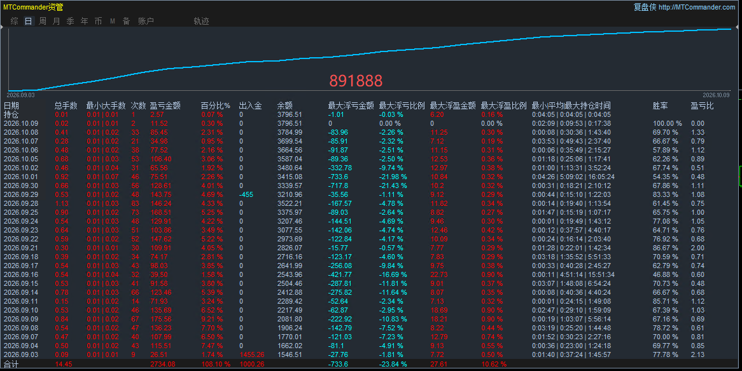
Task: Click the 日期 column header
Action: click(11, 105)
